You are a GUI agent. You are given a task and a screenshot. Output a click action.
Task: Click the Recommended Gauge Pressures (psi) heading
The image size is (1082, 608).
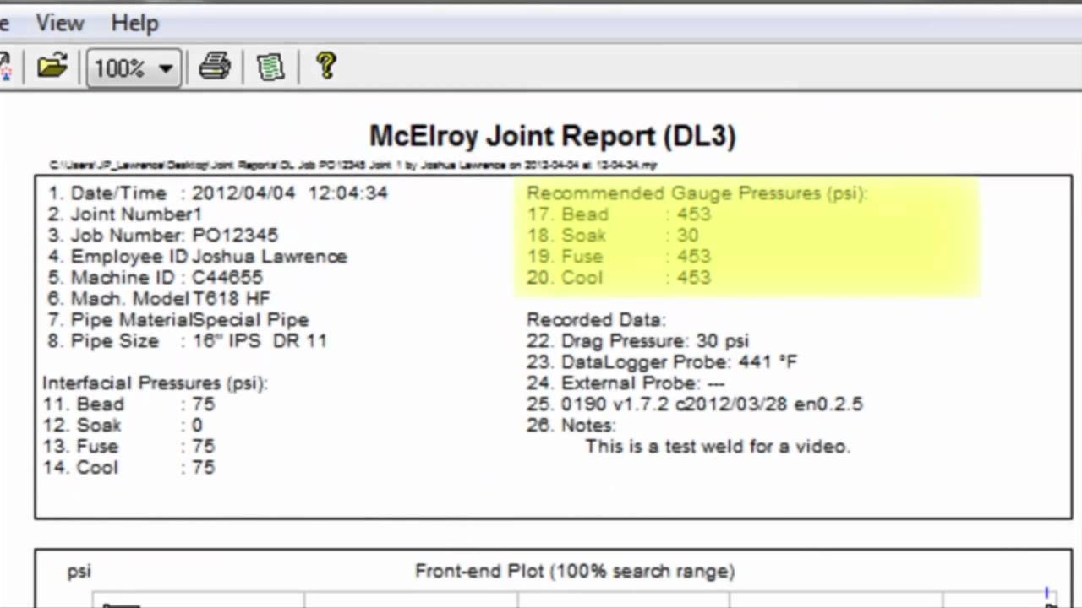[697, 193]
